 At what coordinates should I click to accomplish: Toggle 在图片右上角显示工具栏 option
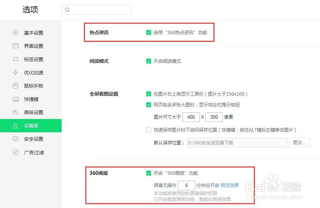149,94
